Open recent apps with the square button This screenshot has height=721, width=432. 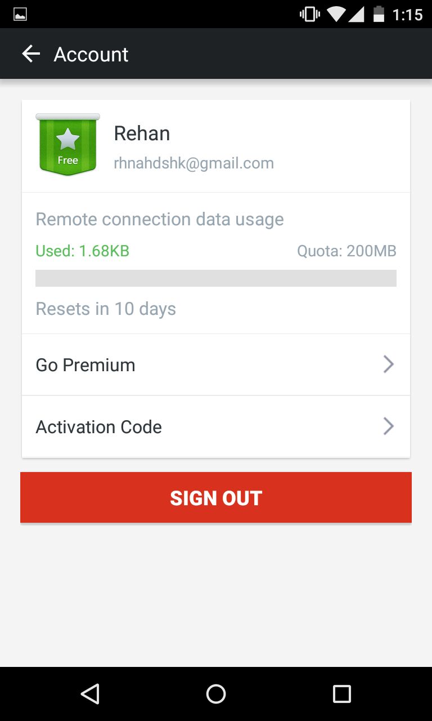341,693
